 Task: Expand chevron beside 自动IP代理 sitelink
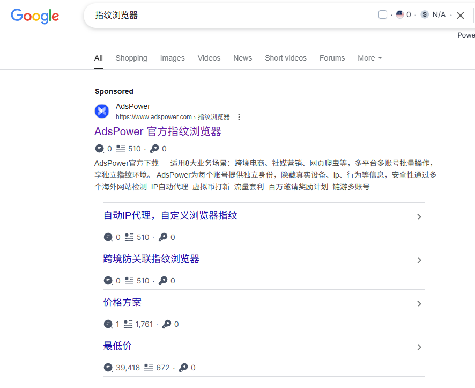[419, 217]
